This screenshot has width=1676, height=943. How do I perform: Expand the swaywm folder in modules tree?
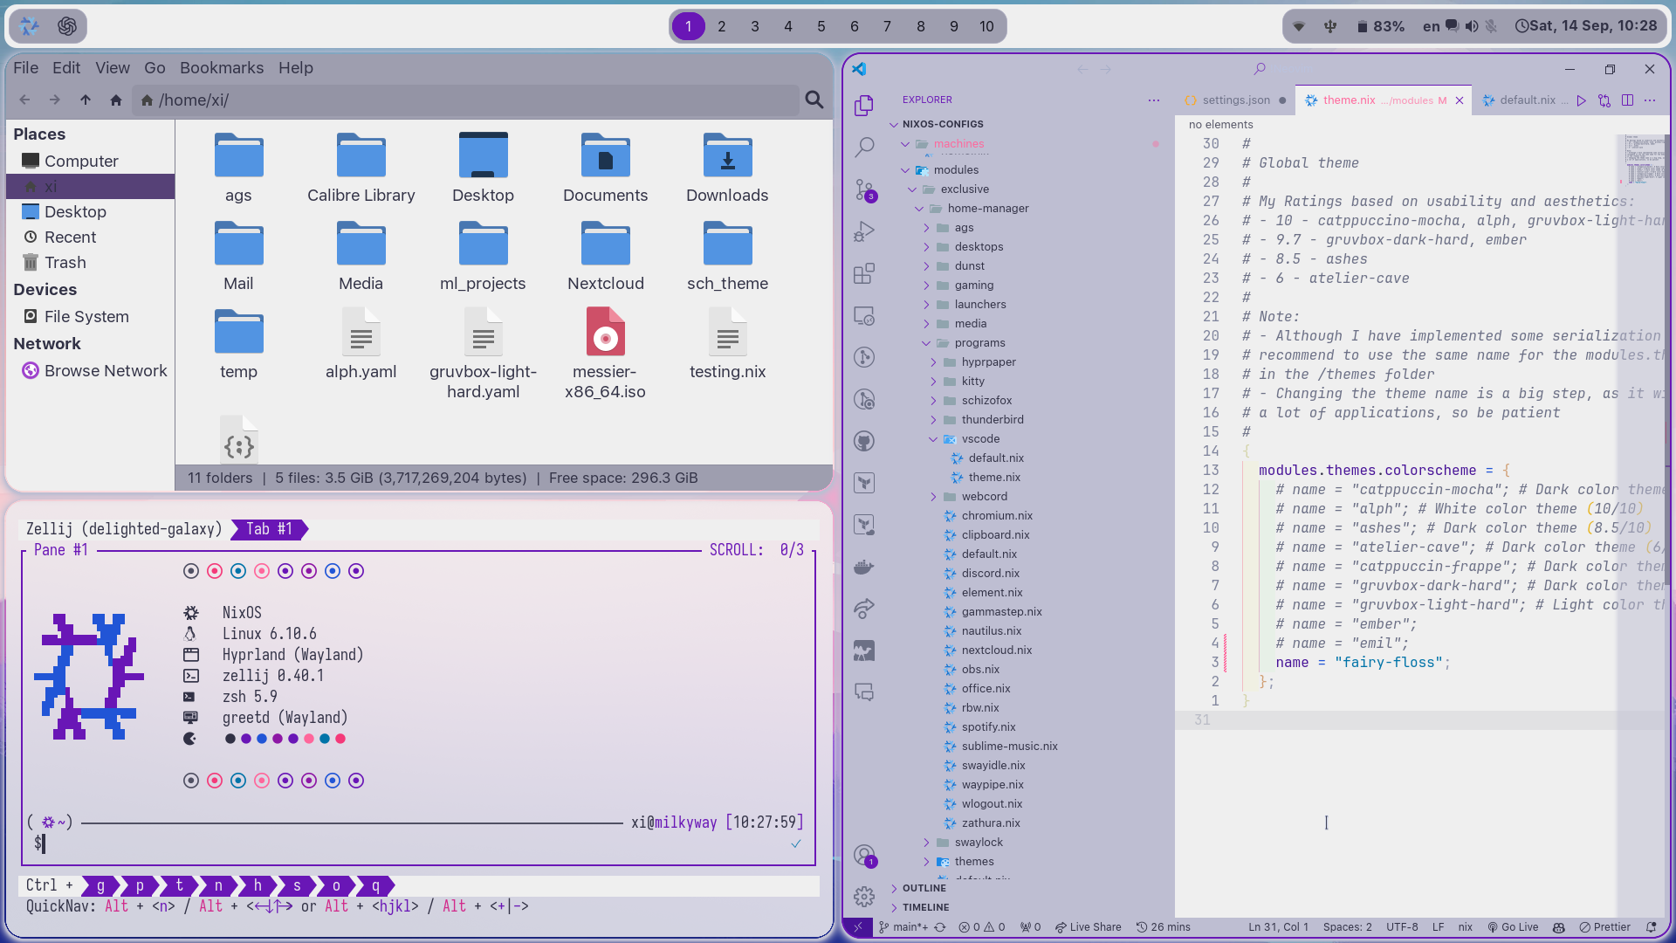pos(927,842)
